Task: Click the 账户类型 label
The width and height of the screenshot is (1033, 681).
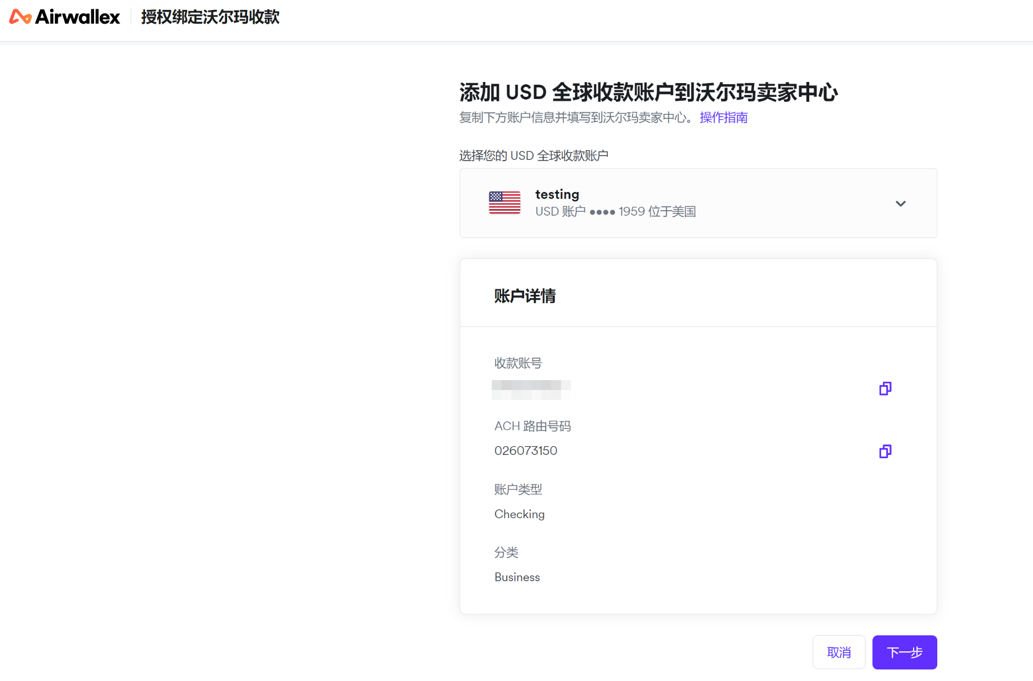Action: click(518, 490)
